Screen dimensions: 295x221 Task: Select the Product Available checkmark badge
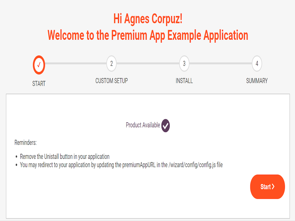[x=165, y=125]
